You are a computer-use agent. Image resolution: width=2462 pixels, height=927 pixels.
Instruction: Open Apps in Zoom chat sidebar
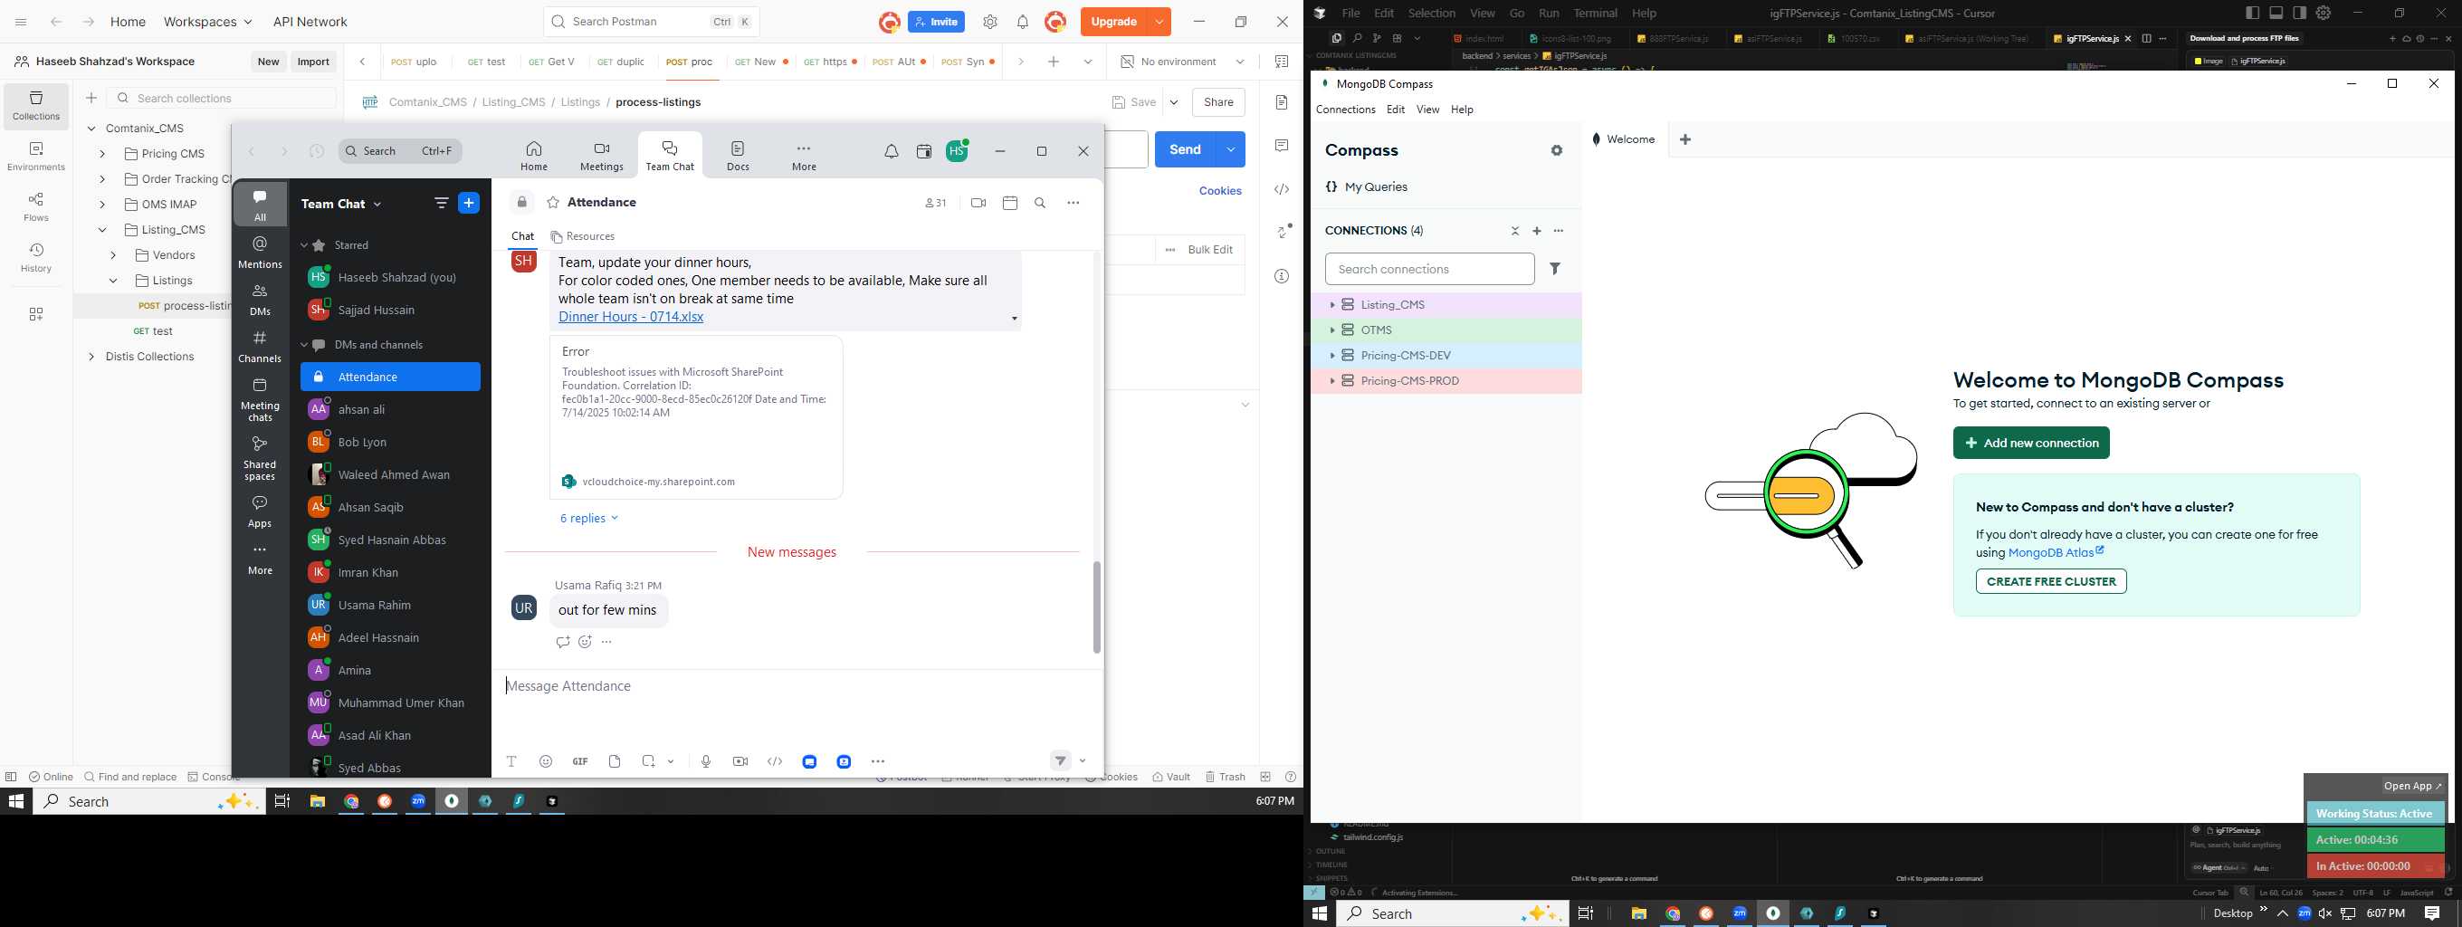click(x=260, y=511)
